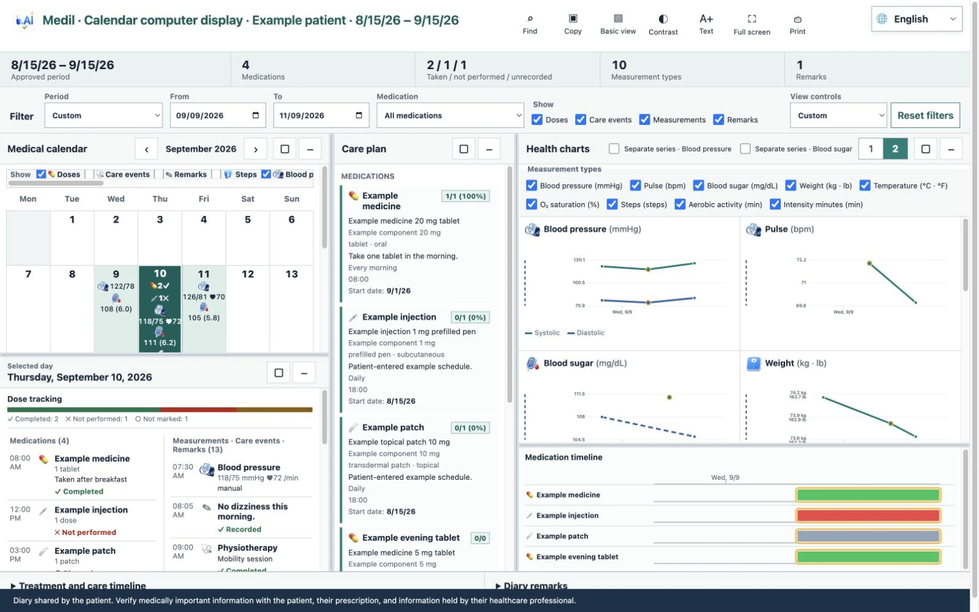
Task: Click the Example medicine green timeline bar
Action: [x=868, y=494]
